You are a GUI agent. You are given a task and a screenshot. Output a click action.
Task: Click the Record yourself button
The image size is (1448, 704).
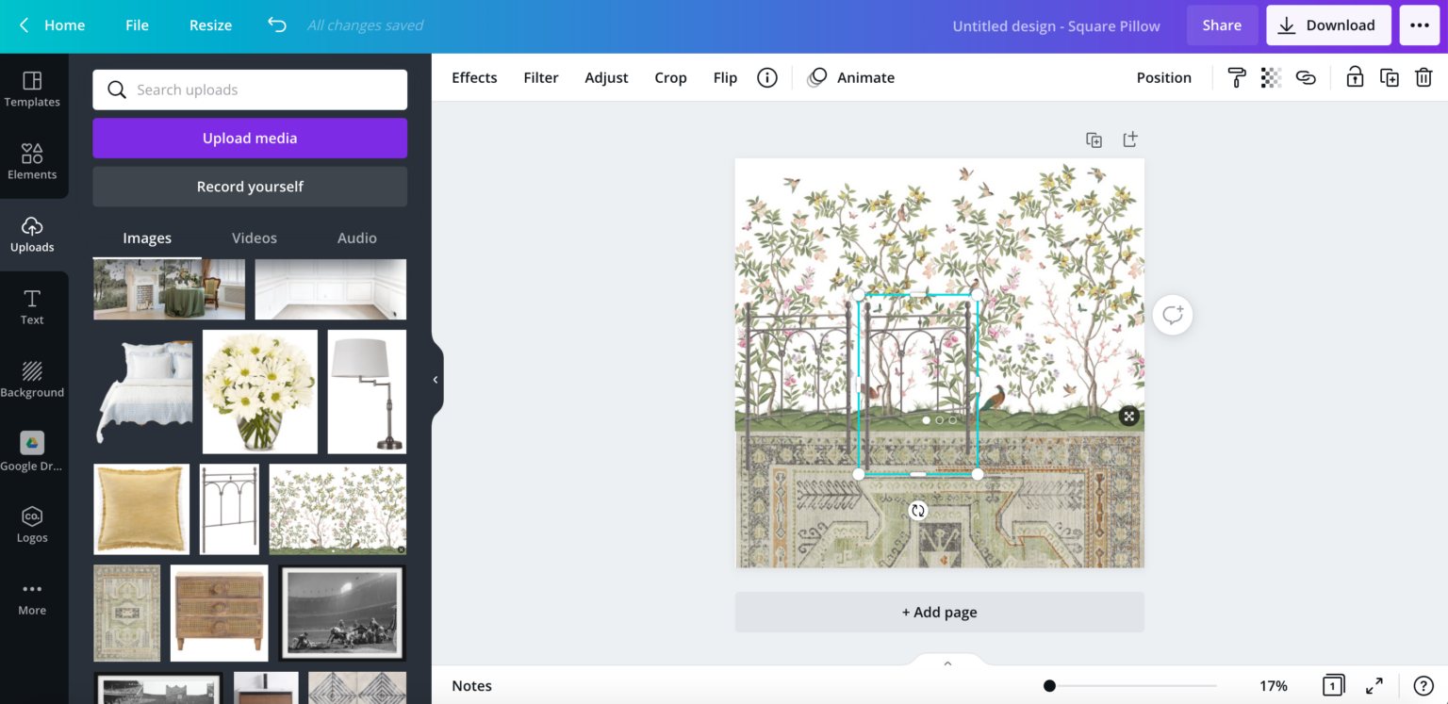click(x=250, y=187)
